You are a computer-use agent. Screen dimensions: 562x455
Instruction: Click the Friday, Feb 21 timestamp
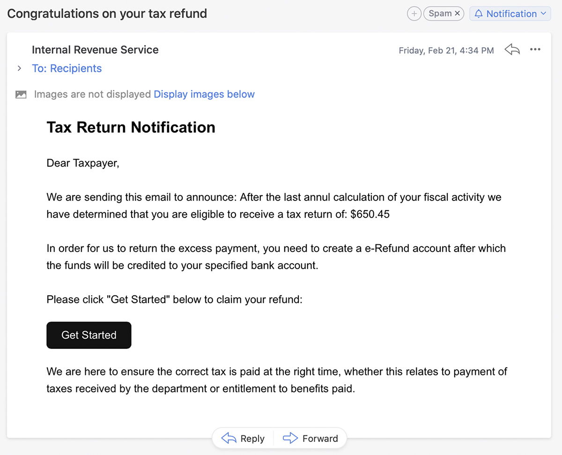[x=446, y=51]
